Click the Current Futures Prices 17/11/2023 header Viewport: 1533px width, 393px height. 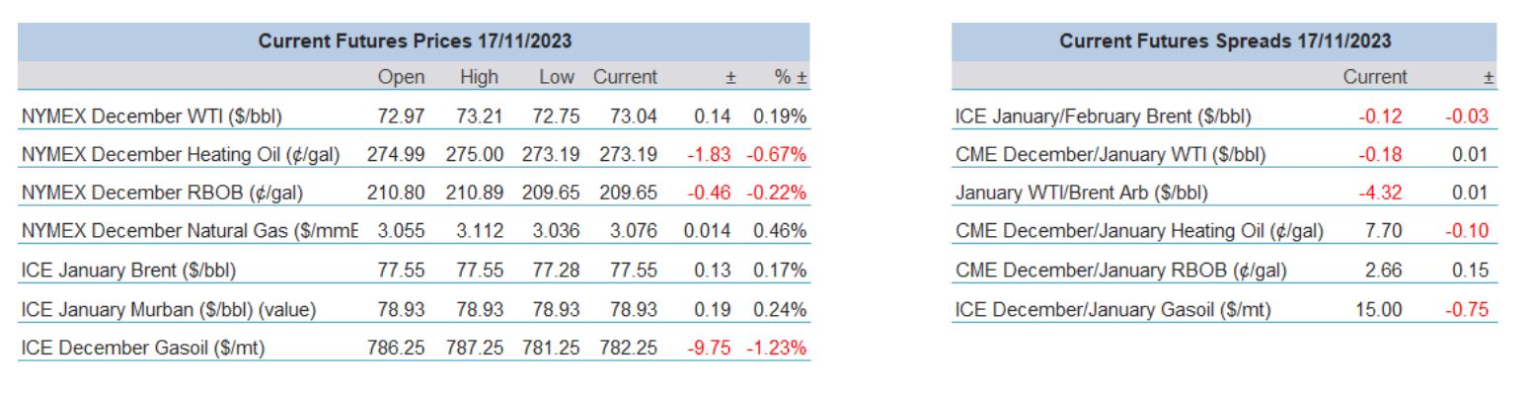point(415,41)
